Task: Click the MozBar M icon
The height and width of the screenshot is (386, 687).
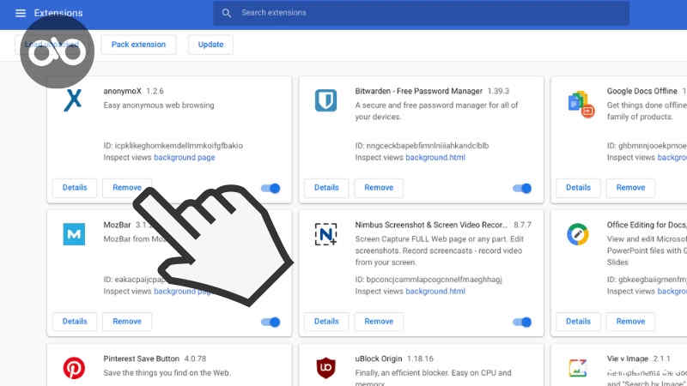Action: click(x=74, y=234)
